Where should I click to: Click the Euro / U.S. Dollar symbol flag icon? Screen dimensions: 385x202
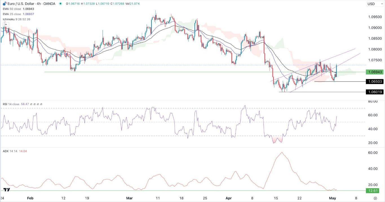4,4
